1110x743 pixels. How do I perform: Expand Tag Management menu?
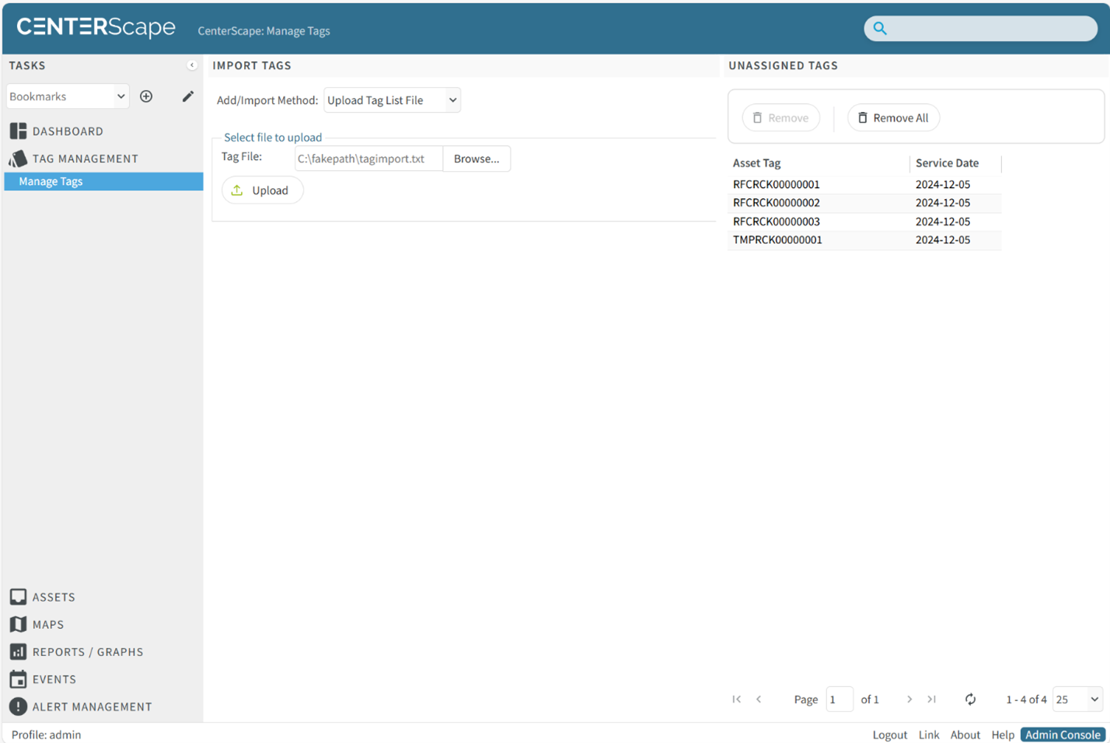(x=85, y=159)
